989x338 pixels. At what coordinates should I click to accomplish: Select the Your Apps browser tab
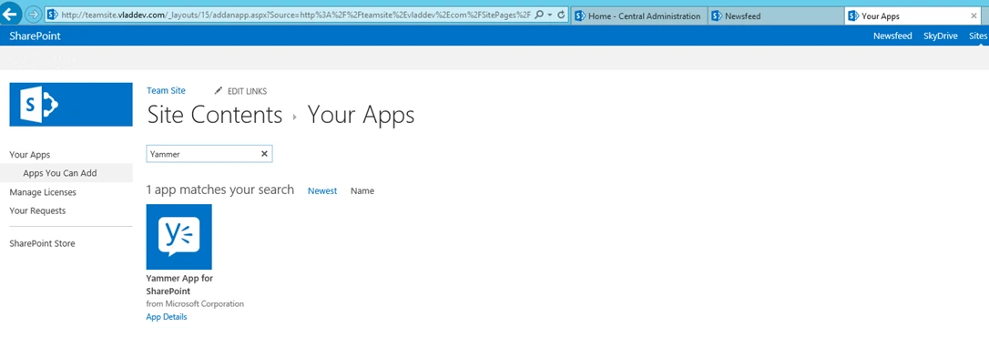[913, 16]
